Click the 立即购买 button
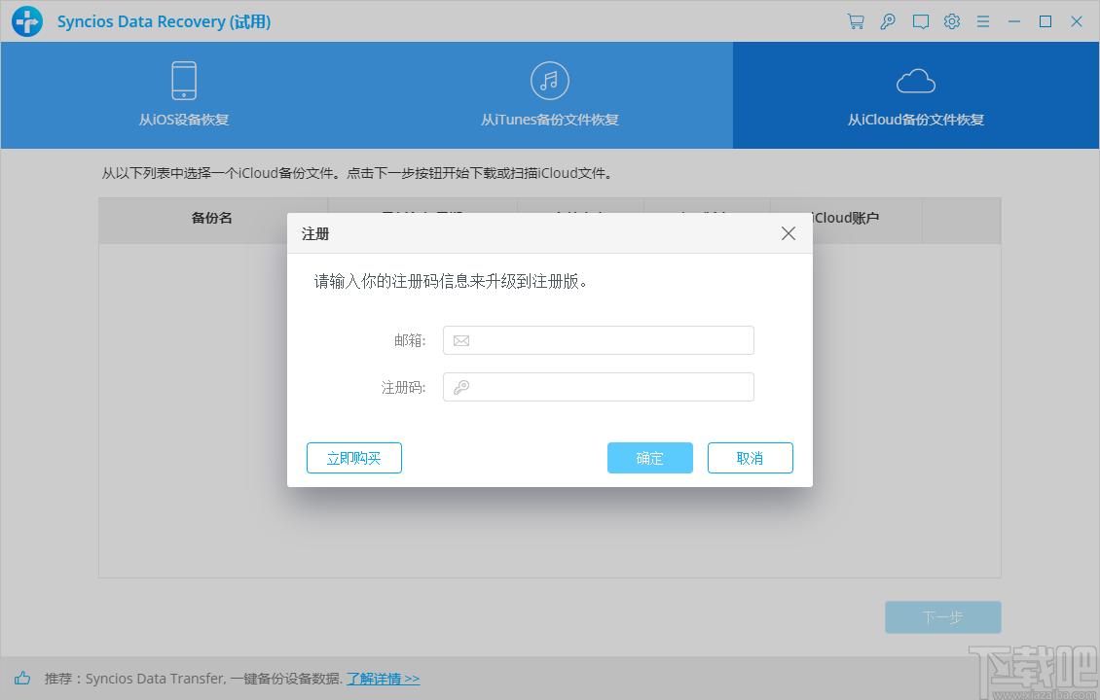1100x700 pixels. [x=354, y=458]
